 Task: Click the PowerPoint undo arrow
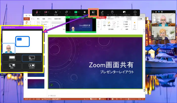(30, 15)
